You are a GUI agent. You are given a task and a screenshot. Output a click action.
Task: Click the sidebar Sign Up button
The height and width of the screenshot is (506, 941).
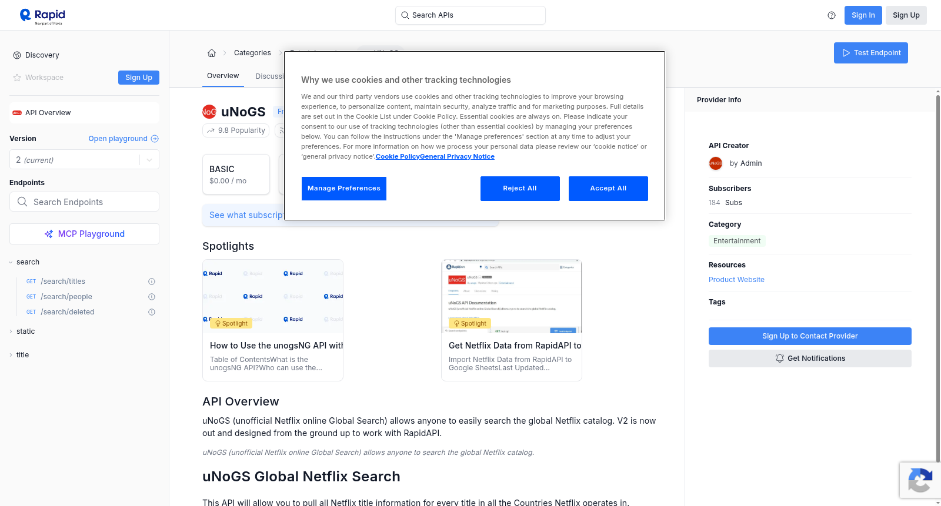139,78
